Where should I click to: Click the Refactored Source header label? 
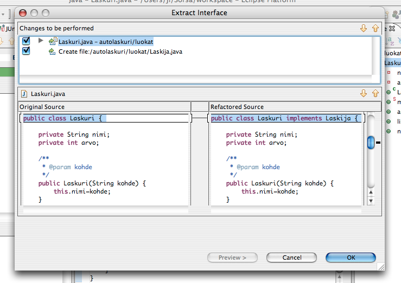click(237, 107)
